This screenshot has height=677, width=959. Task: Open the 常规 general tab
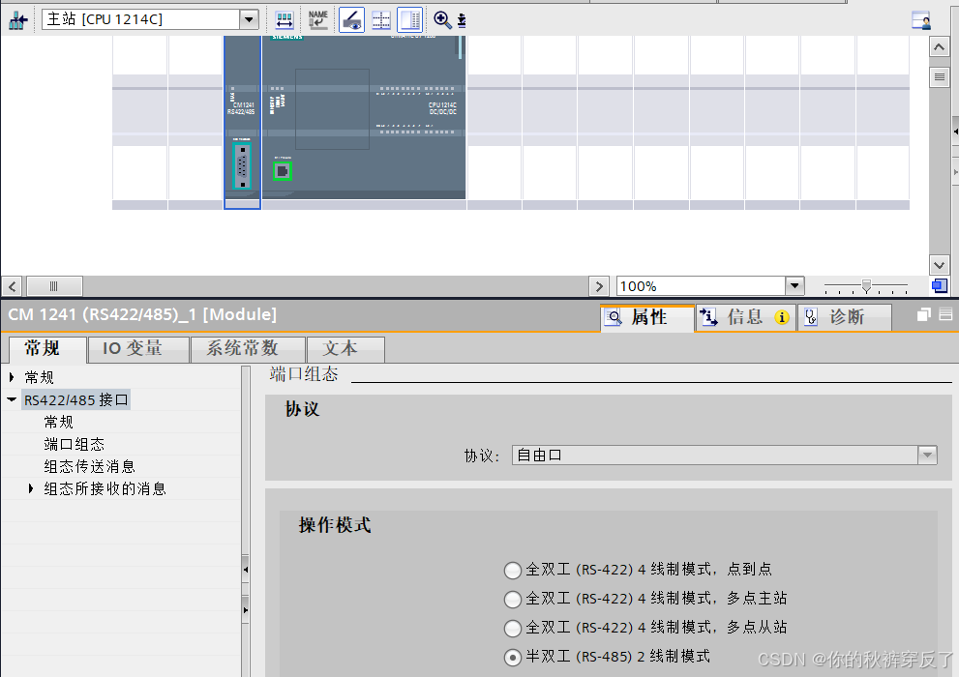tap(47, 349)
